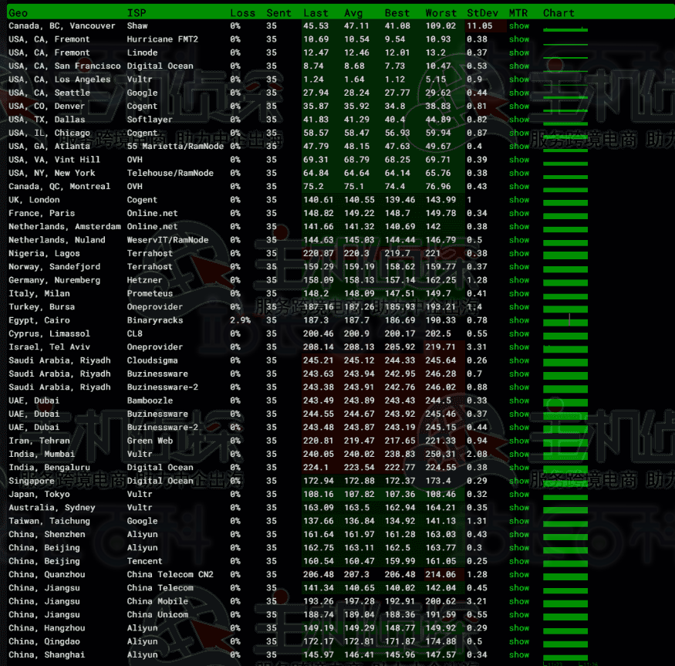Open 'show' for Jiangsu China Mobile
The height and width of the screenshot is (666, 675).
click(x=518, y=601)
